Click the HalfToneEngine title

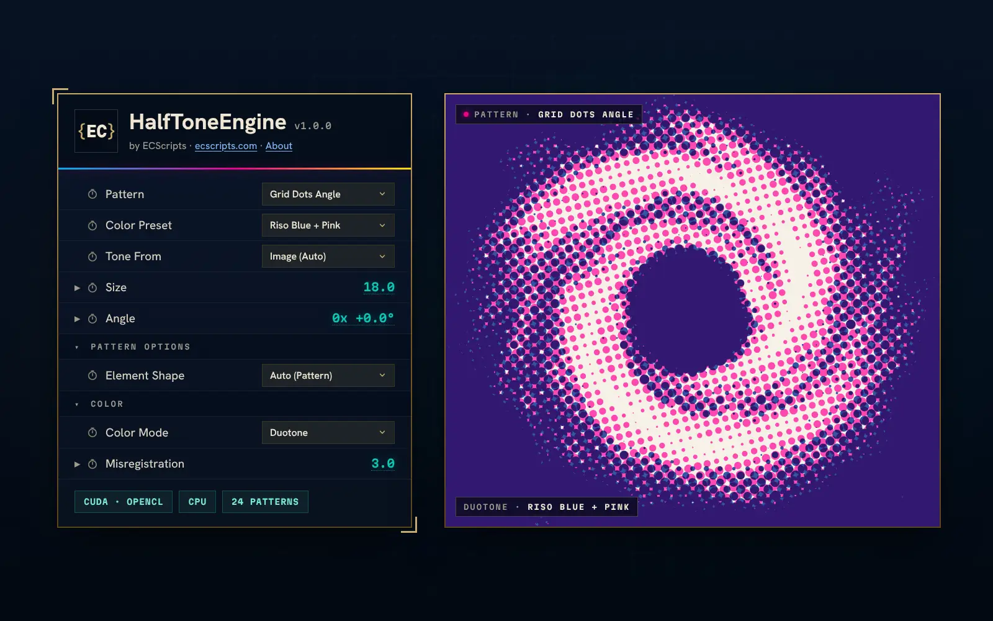[x=208, y=122]
